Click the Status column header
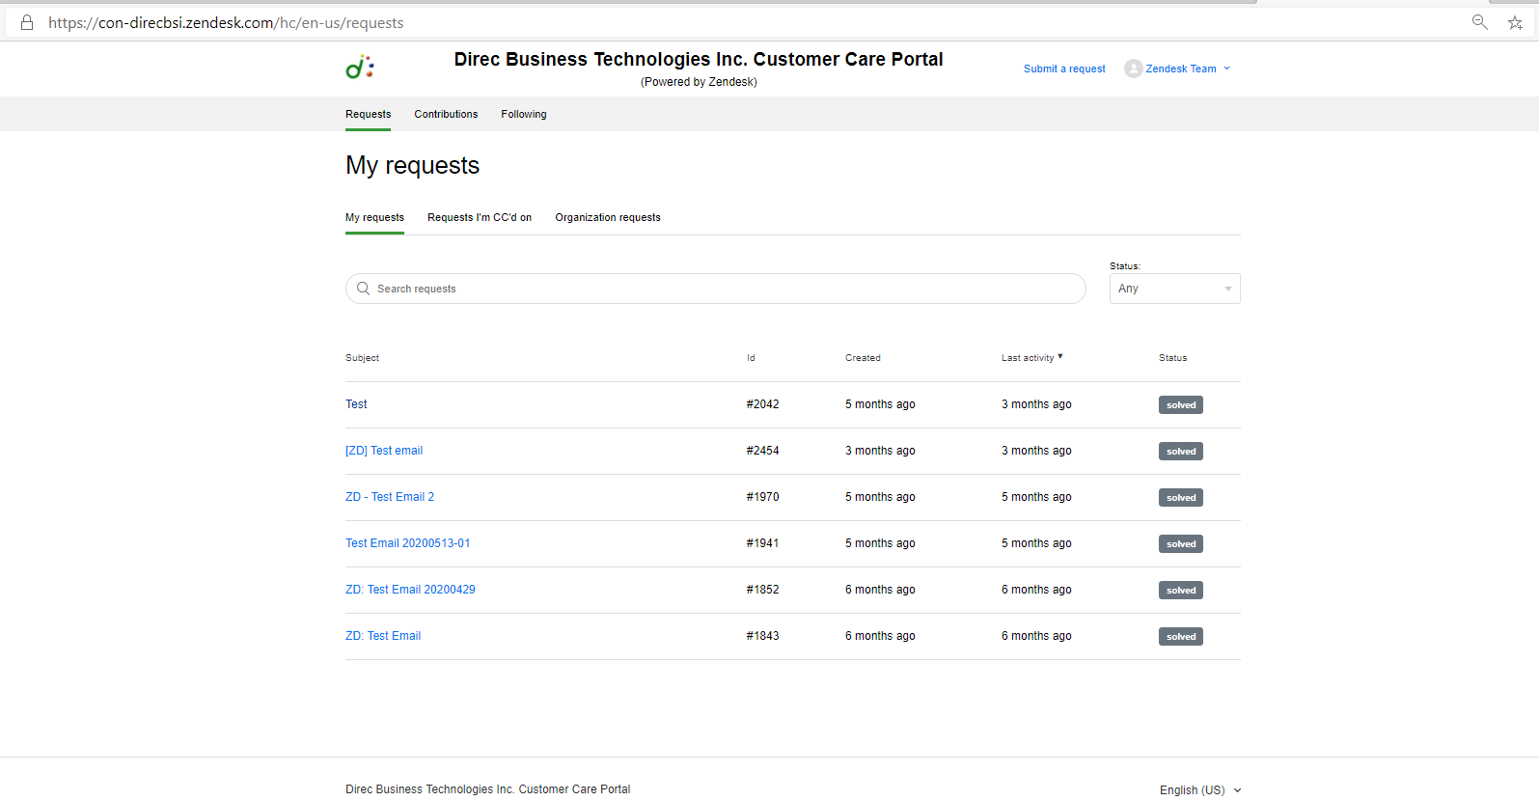The image size is (1539, 801). click(1172, 358)
